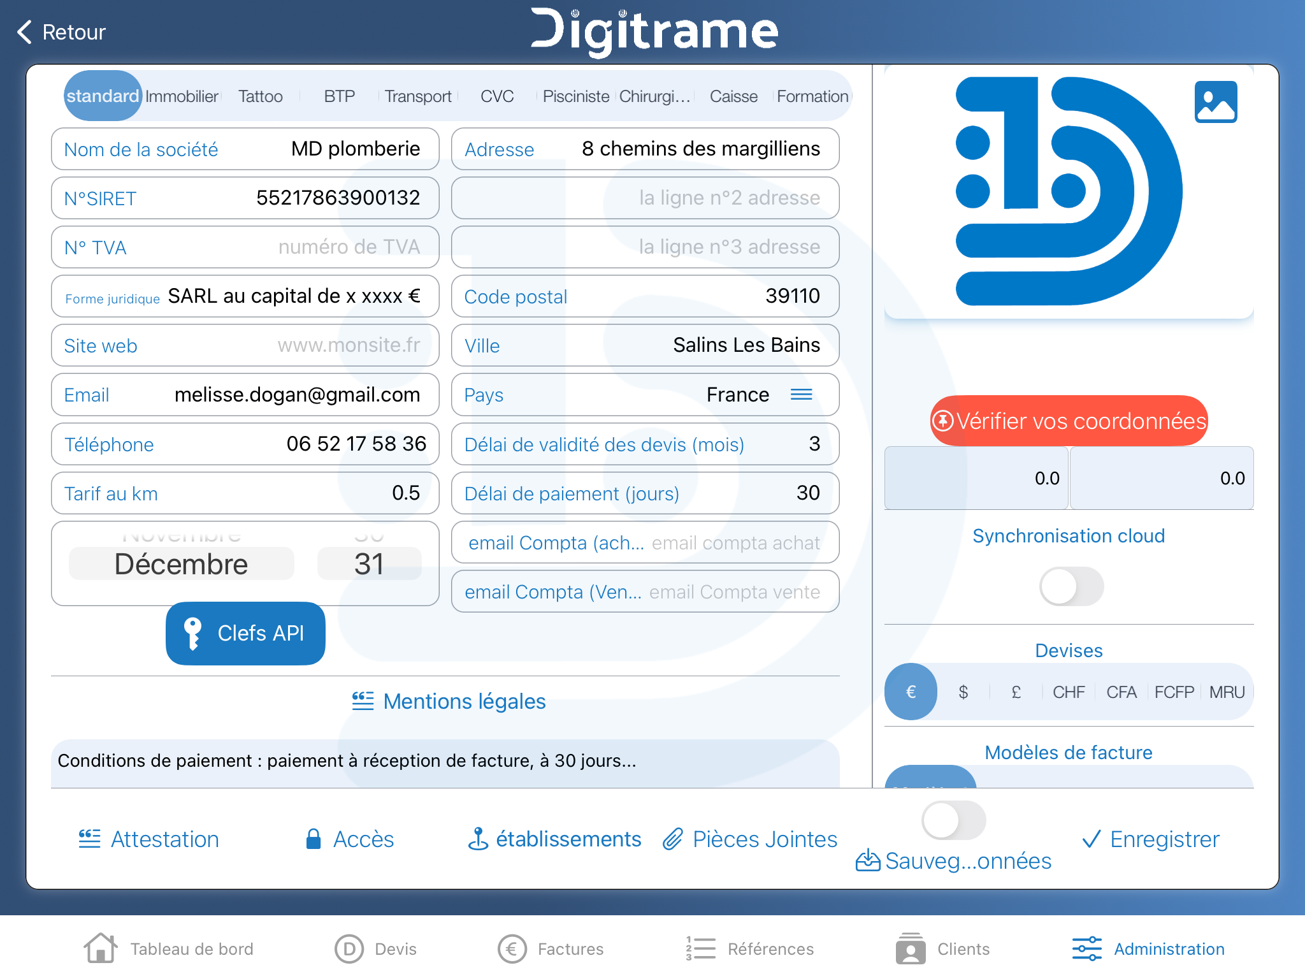This screenshot has height=979, width=1305.
Task: Tap the Tableau de bord house icon
Action: 101,948
